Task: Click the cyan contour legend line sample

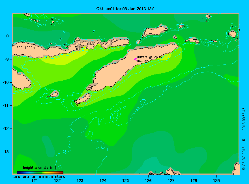Action: click(23, 51)
